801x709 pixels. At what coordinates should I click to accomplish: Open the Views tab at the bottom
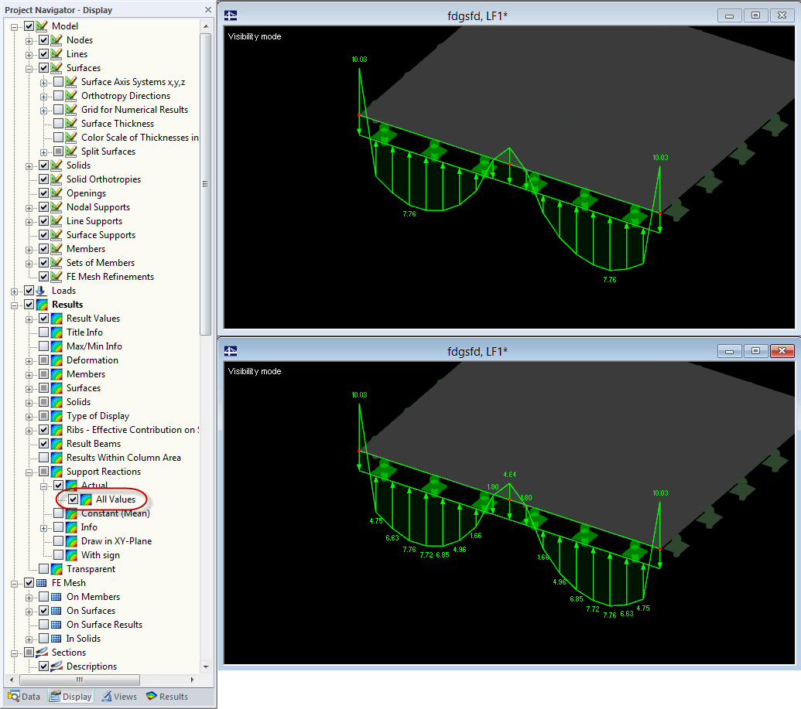[119, 696]
